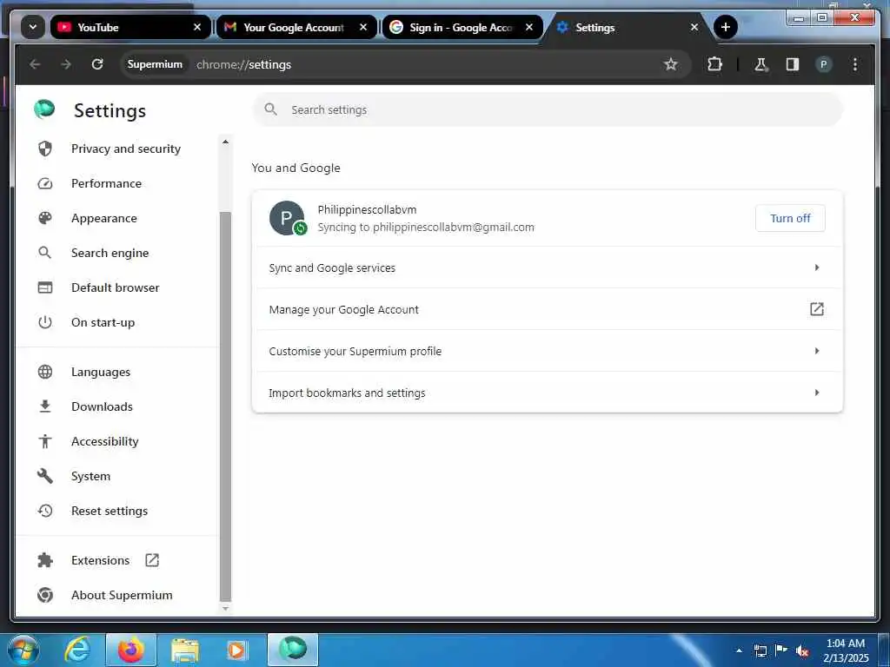Click the About Supermium logo icon
Screen dimensions: 890x667
[x=45, y=595]
